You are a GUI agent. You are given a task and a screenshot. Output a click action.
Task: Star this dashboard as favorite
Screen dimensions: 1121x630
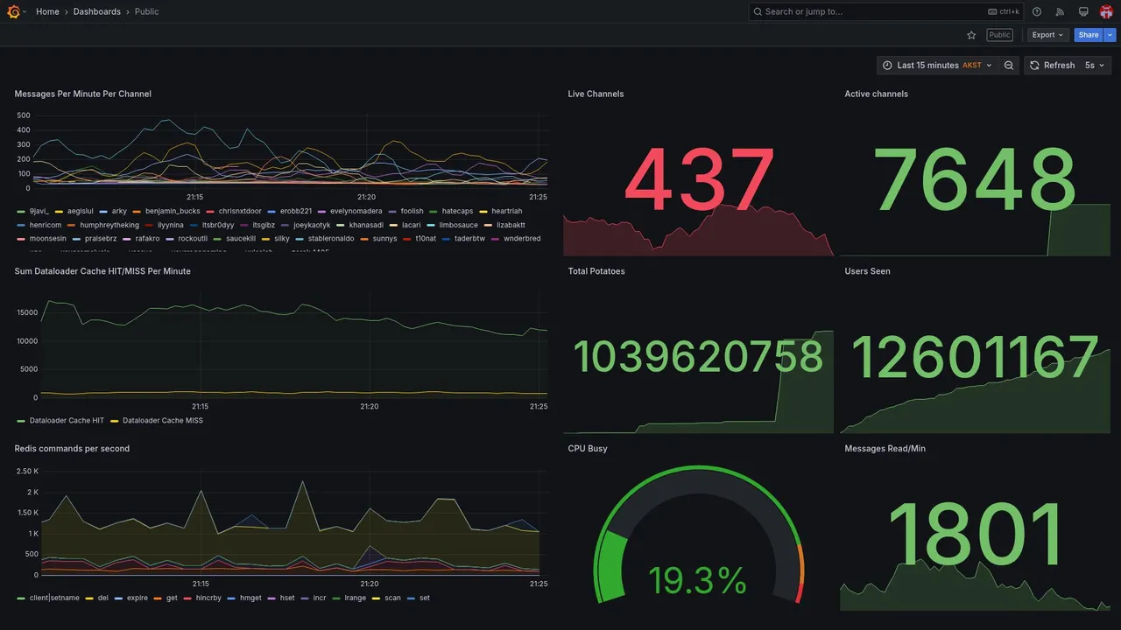click(971, 35)
